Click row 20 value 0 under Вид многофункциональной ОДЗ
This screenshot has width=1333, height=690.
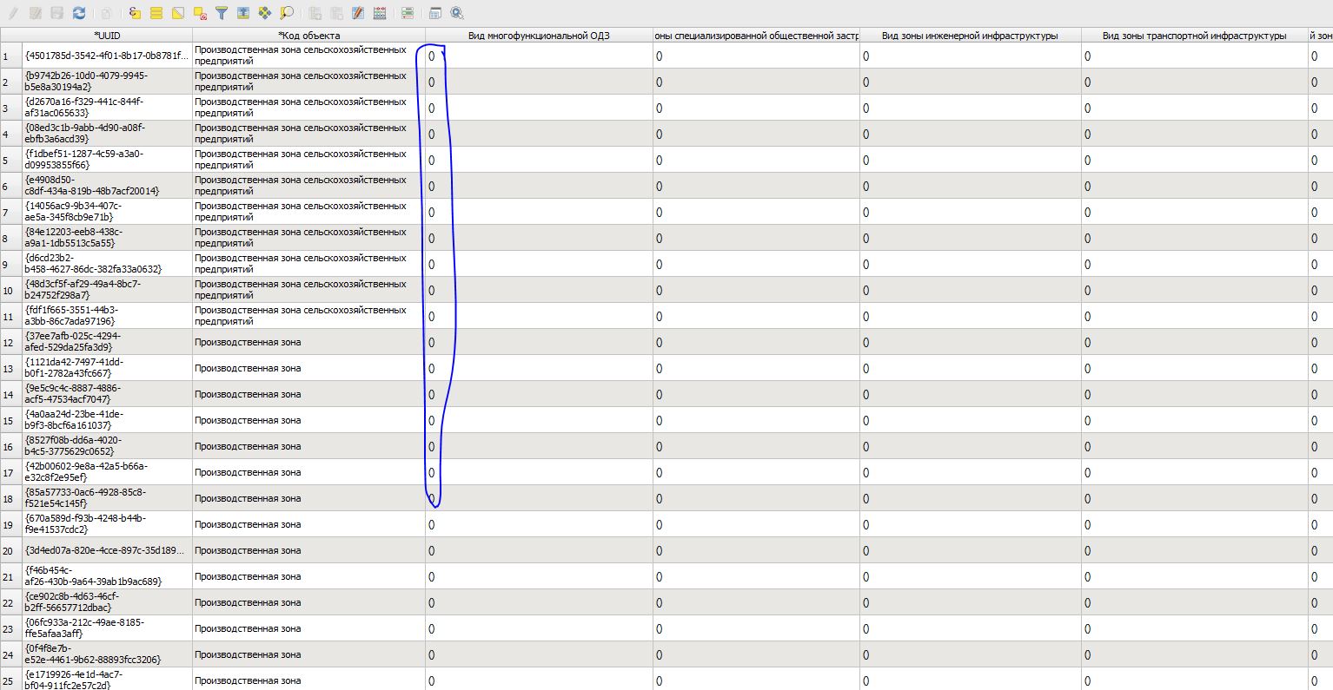(539, 550)
